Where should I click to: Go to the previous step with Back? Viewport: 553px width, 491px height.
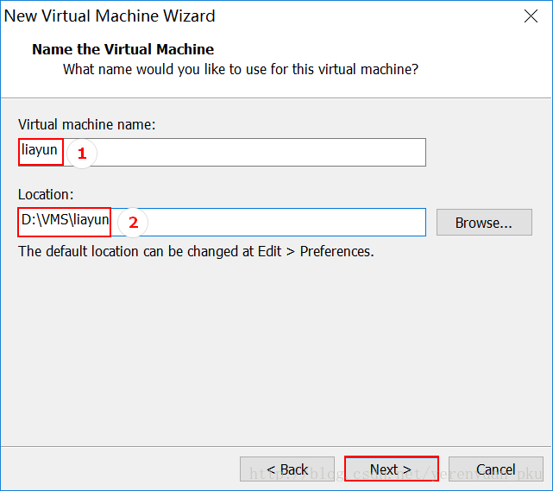click(x=287, y=469)
